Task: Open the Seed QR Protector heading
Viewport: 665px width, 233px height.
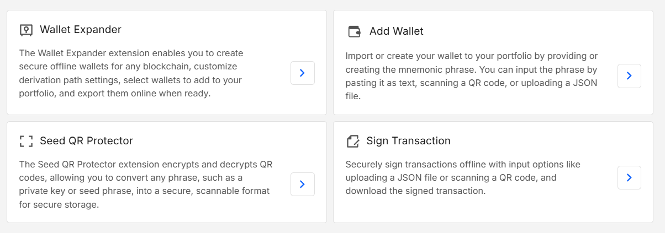Action: point(86,141)
